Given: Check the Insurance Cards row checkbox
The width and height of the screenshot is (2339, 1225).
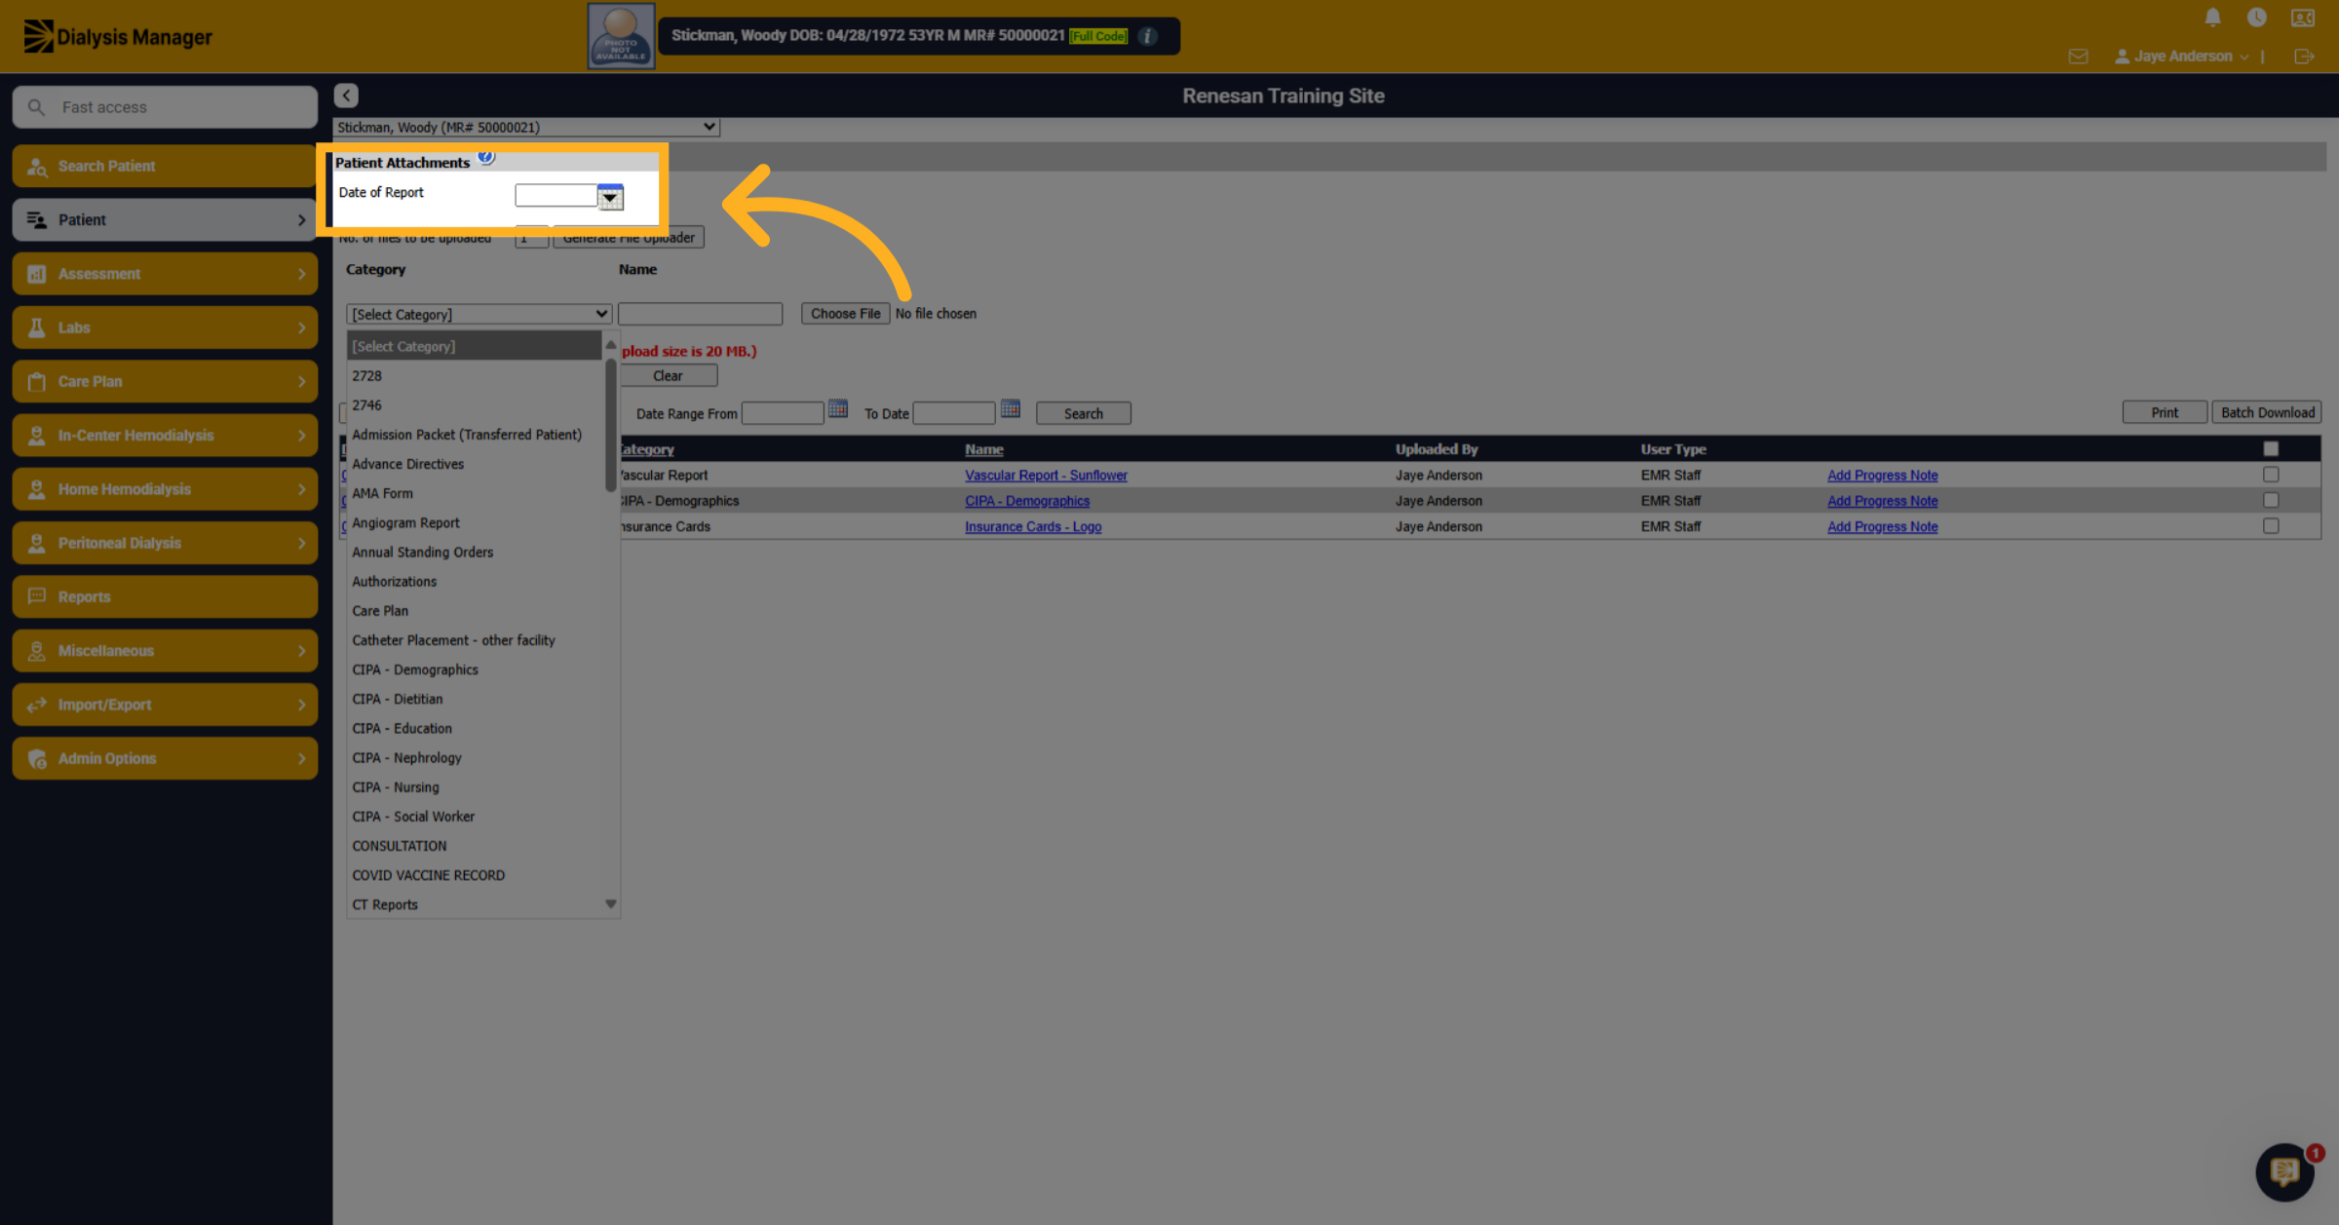Looking at the screenshot, I should [x=2271, y=525].
